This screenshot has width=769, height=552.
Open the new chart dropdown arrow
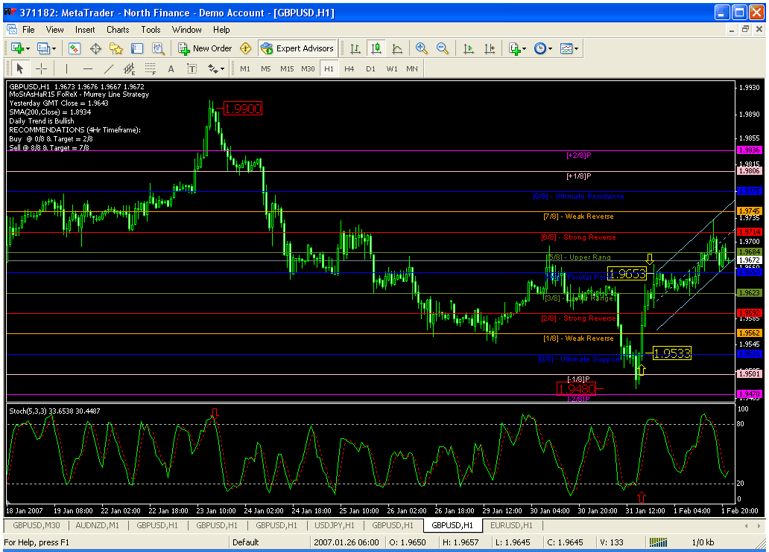pyautogui.click(x=28, y=48)
